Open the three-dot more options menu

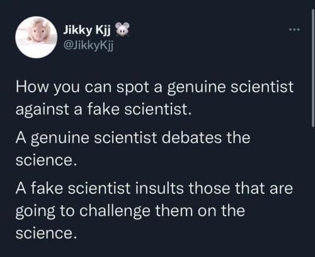pos(294,30)
